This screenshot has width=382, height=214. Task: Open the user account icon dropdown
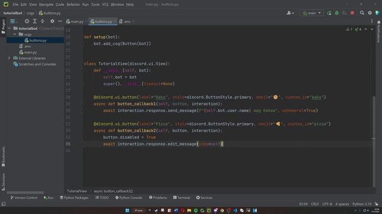[x=290, y=13]
